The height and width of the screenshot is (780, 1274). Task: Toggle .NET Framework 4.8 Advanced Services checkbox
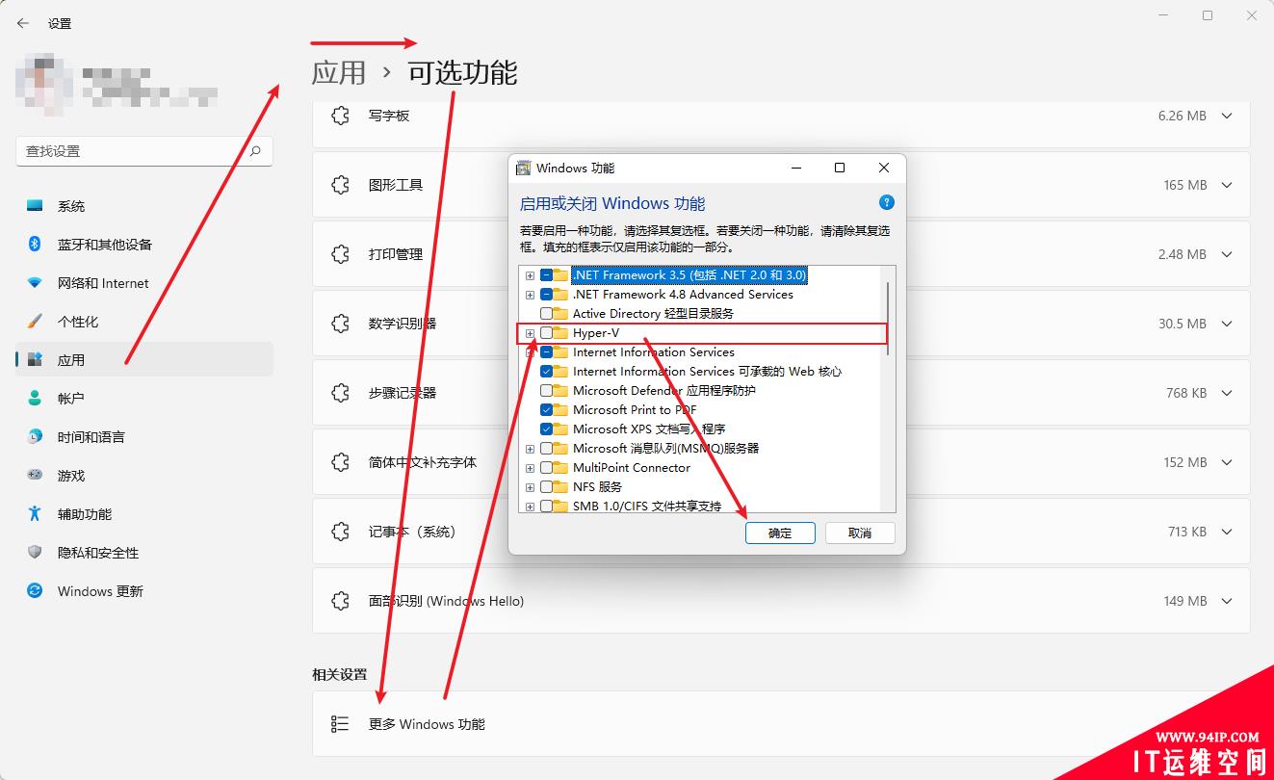pyautogui.click(x=547, y=295)
